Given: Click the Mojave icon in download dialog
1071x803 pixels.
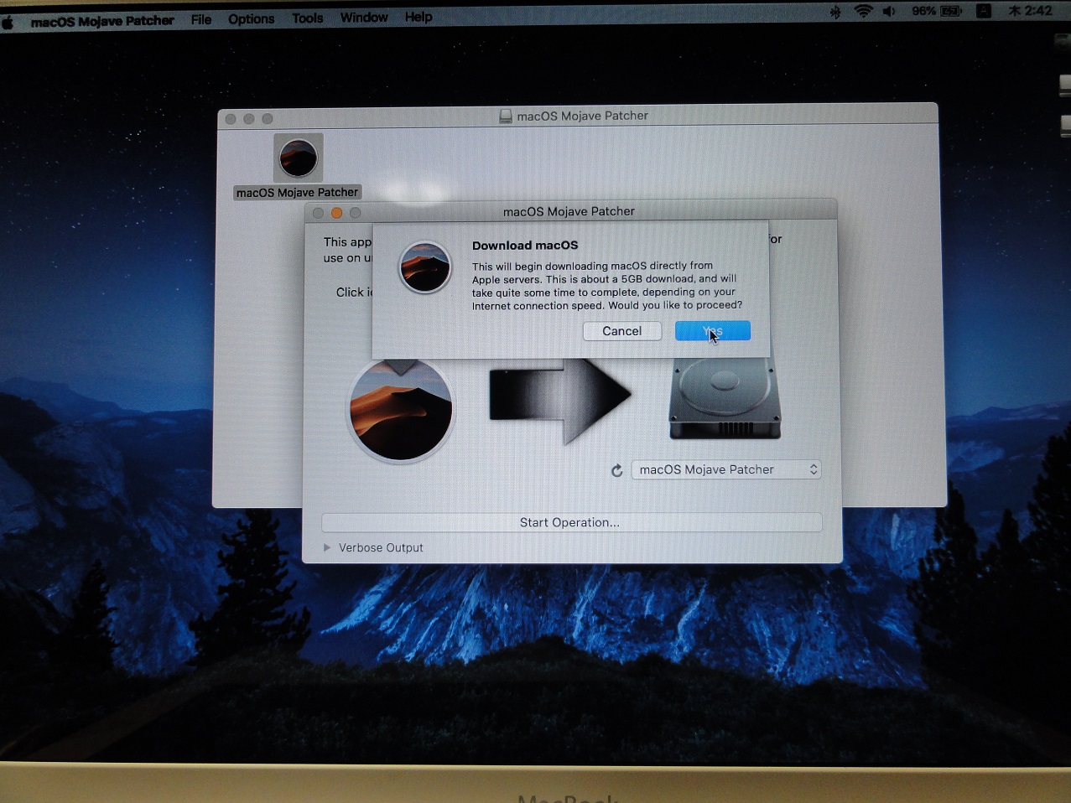Looking at the screenshot, I should pyautogui.click(x=424, y=267).
